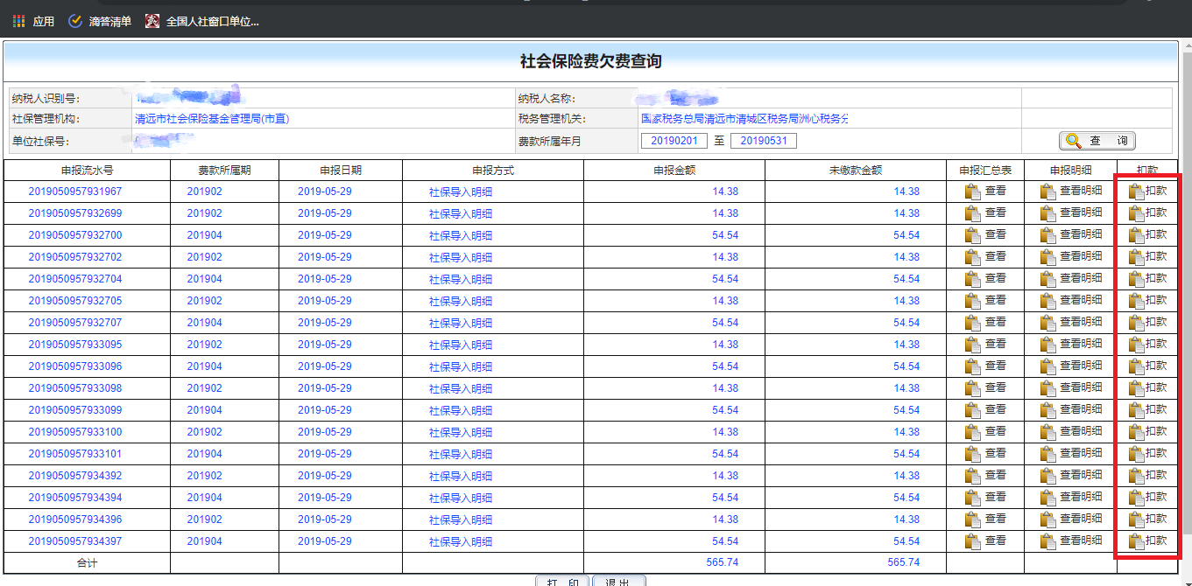Viewport: 1192px width, 586px height.
Task: Open 查看明细 icon for row 2019050957933098
Action: 1047,388
